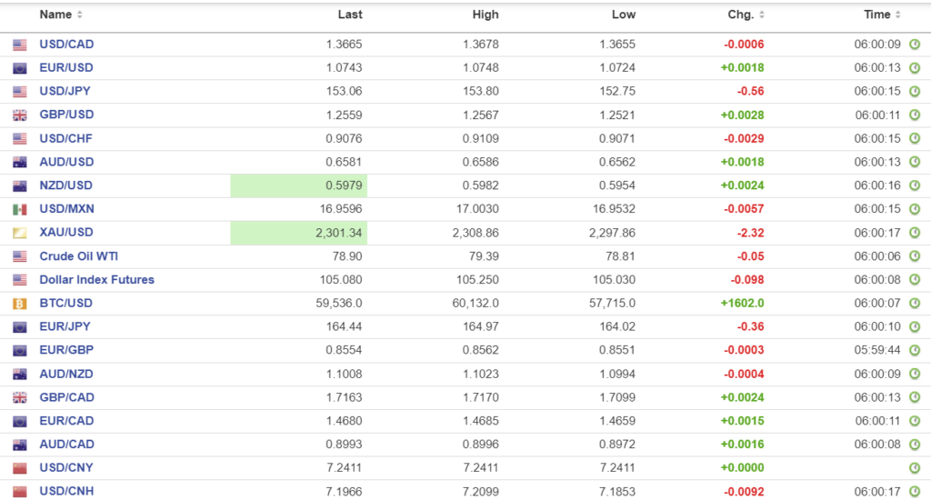This screenshot has height=500, width=931.
Task: Click the High column header
Action: [486, 15]
